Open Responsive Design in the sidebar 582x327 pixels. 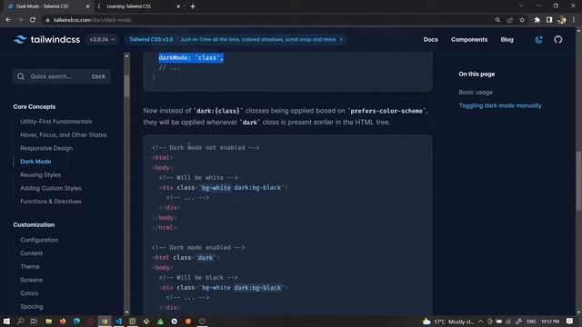point(46,148)
